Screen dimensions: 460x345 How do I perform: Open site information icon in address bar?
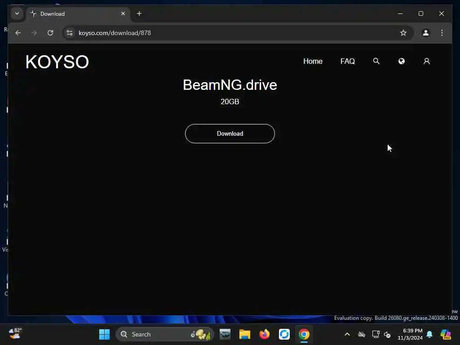tap(70, 33)
